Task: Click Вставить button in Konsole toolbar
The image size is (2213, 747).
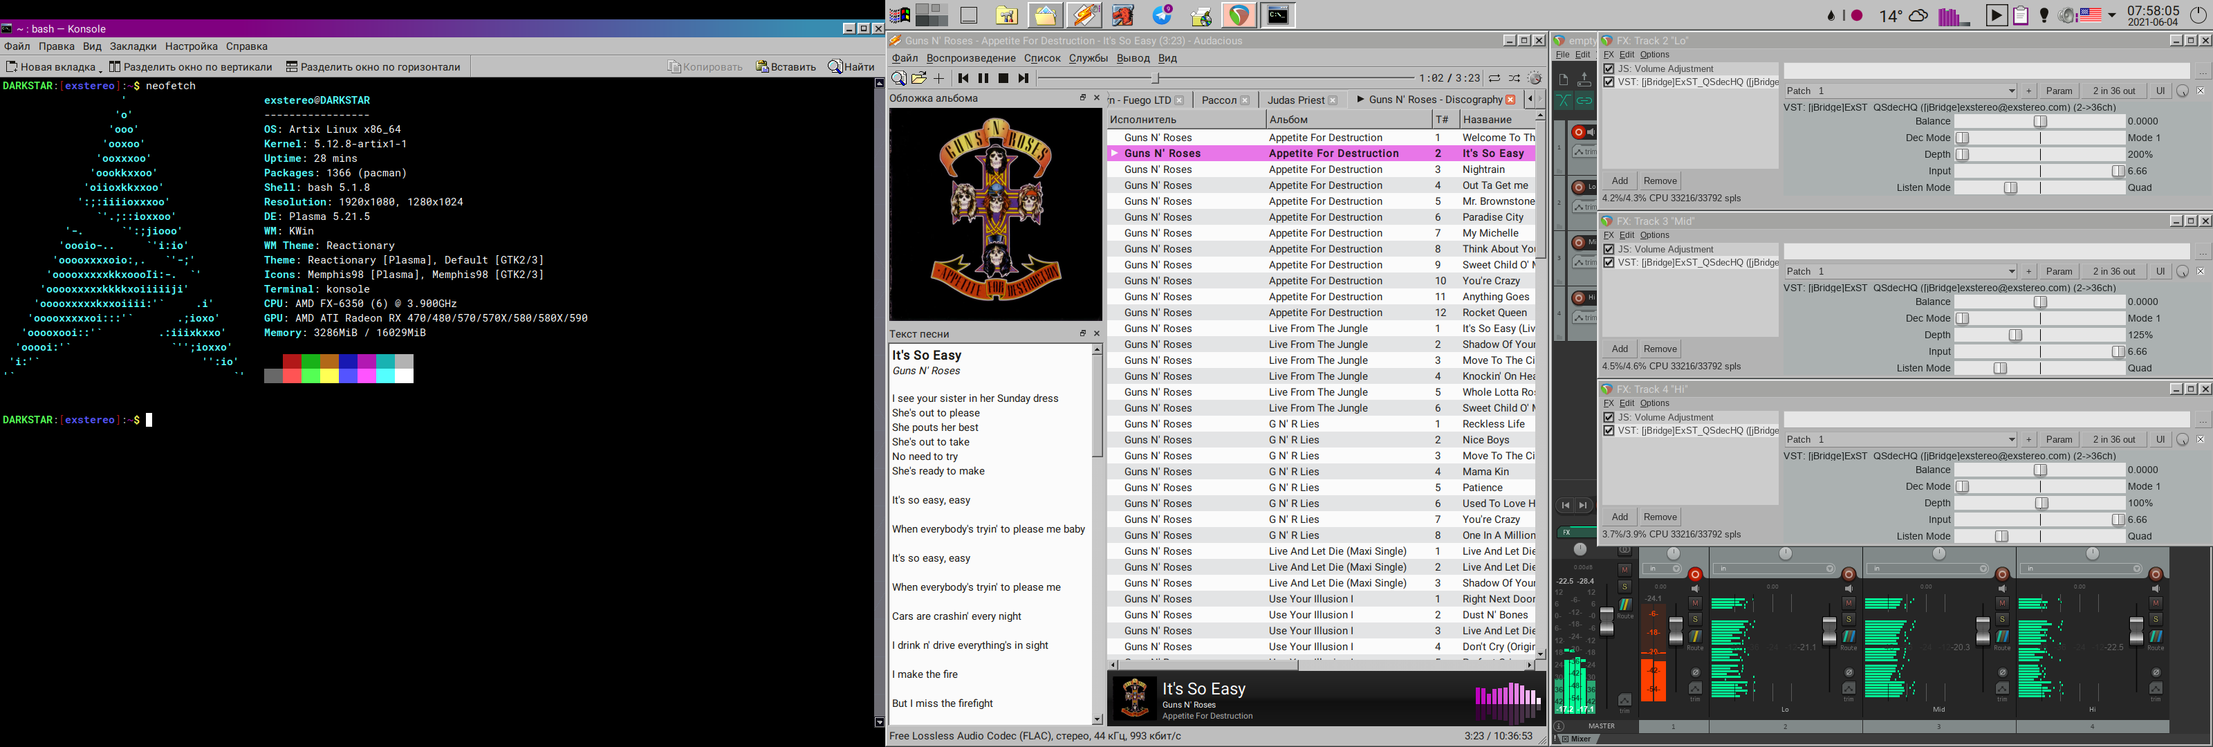Action: 786,67
